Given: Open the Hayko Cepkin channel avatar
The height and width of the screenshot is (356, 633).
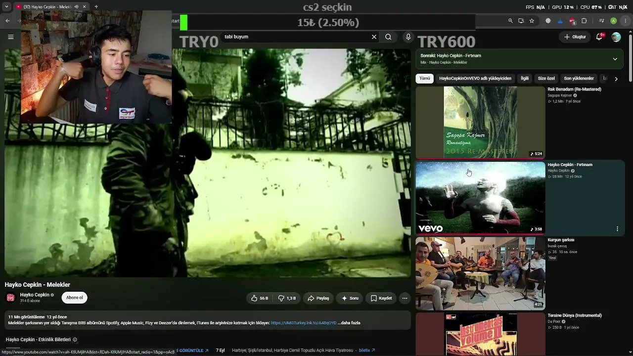Looking at the screenshot, I should [x=10, y=298].
